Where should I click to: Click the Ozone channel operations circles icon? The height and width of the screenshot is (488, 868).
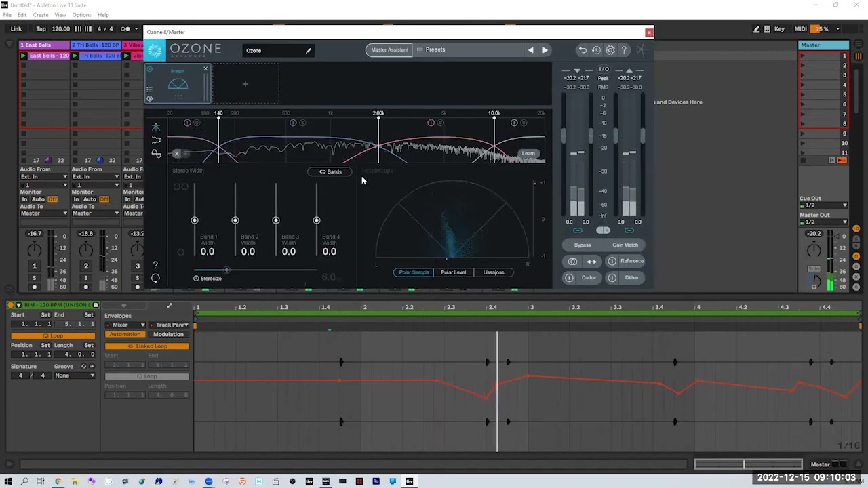click(x=572, y=262)
